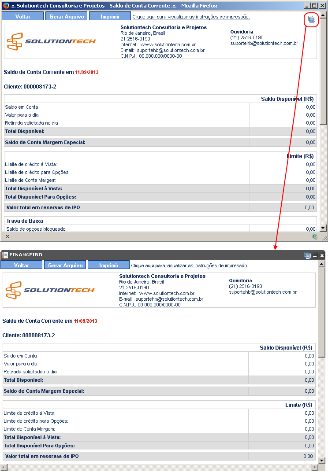This screenshot has height=472, width=328.
Task: Maximize the Firefox window
Action: click(314, 5)
